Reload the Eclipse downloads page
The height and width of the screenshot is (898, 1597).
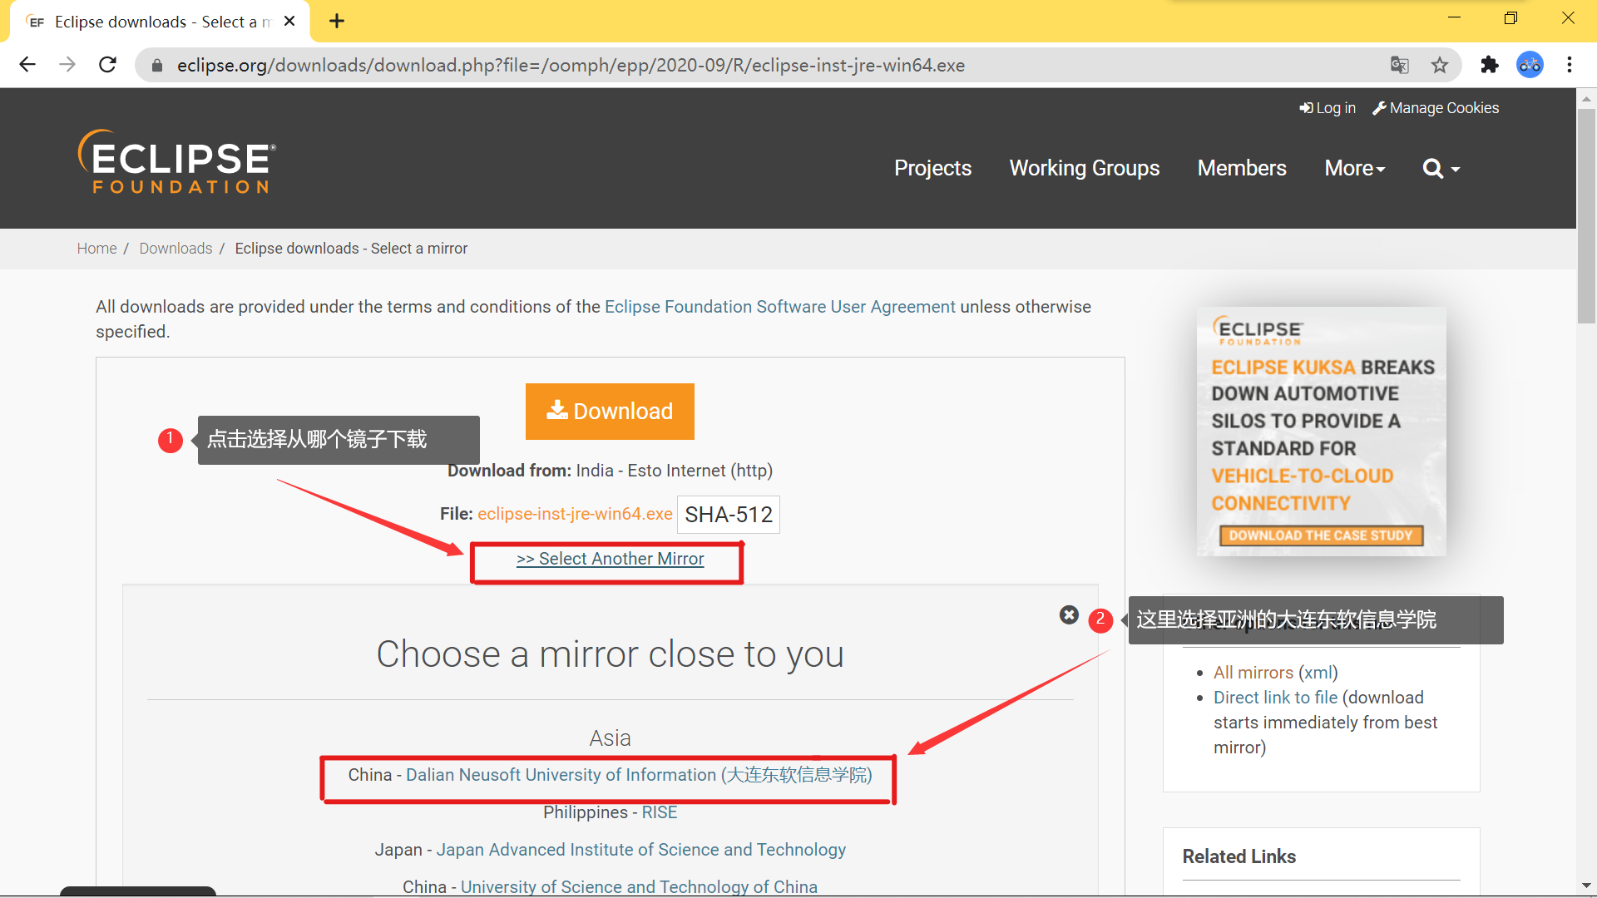tap(107, 65)
